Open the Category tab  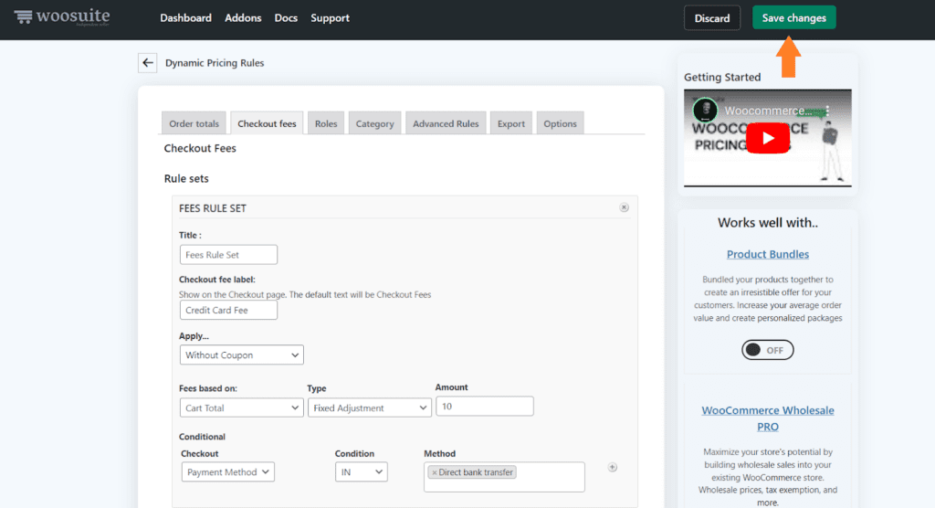pyautogui.click(x=374, y=123)
